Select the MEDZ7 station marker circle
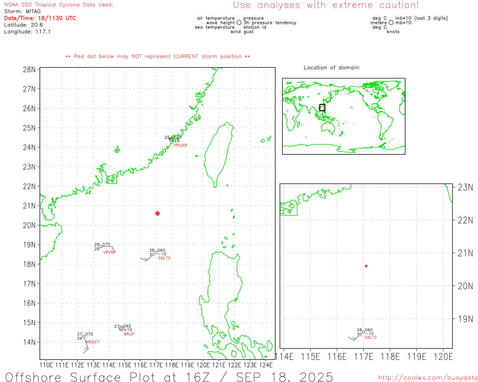Screen dimensions: 478x382 point(84,336)
